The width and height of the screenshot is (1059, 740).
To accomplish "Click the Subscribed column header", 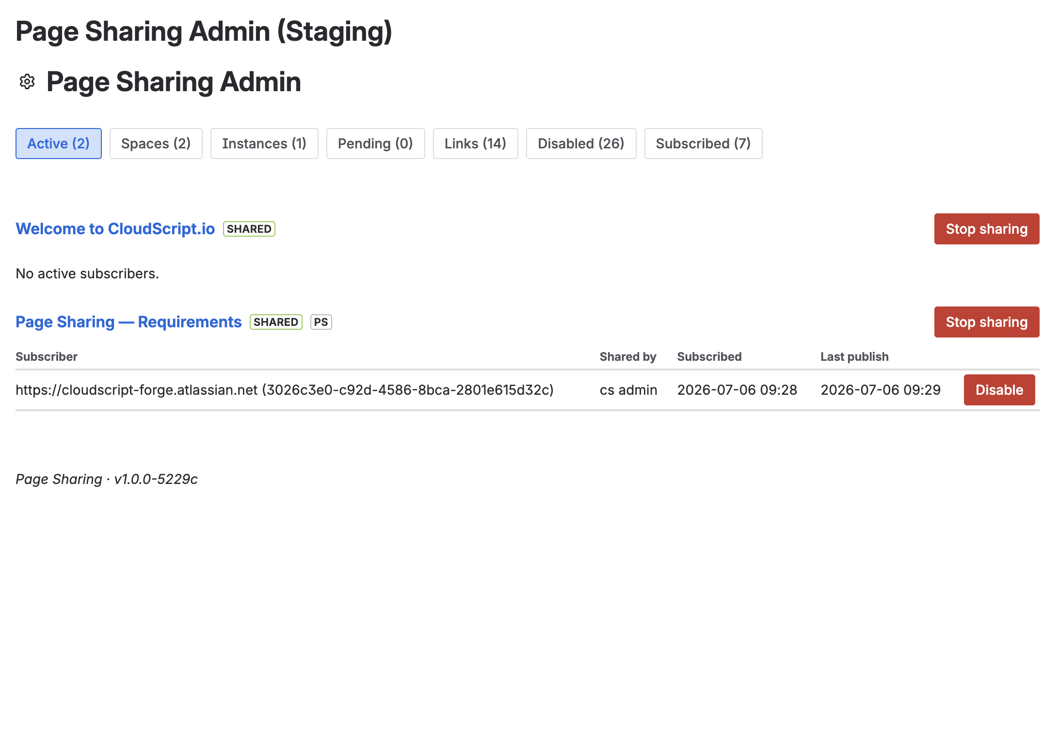I will [x=709, y=357].
